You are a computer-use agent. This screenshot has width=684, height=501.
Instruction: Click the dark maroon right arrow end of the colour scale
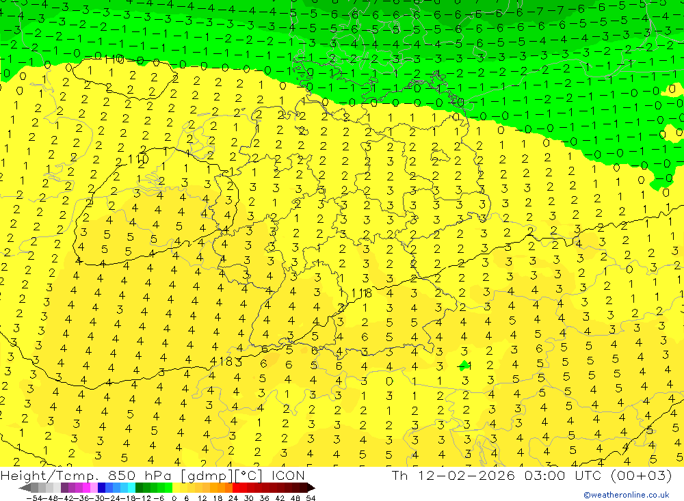[x=311, y=487]
